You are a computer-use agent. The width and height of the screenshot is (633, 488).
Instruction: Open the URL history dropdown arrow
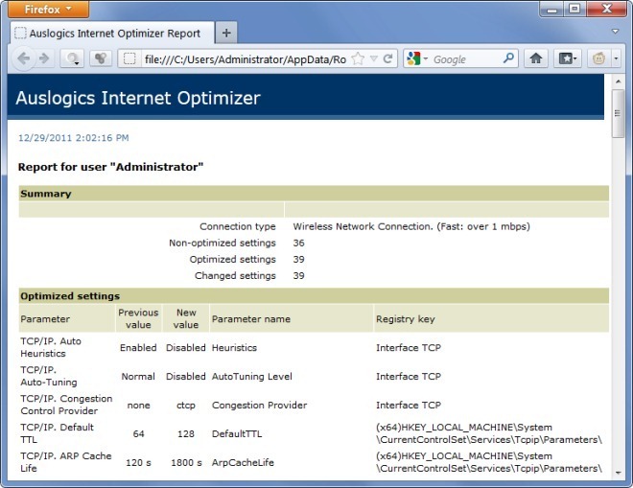(374, 58)
